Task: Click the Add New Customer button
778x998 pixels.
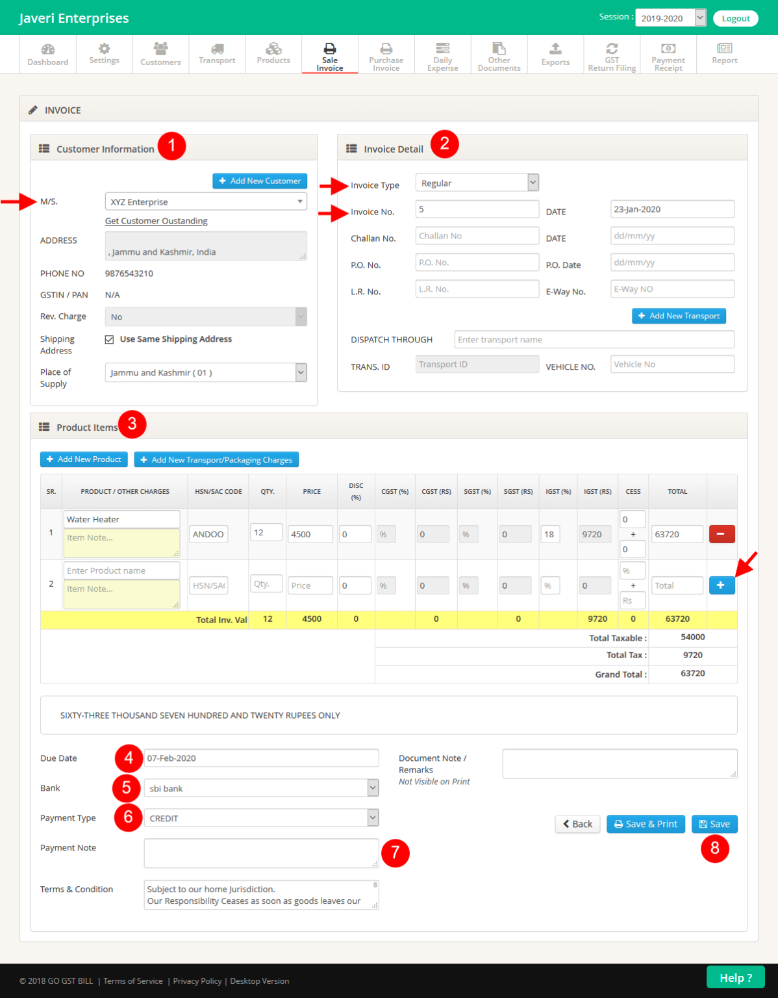Action: (x=259, y=181)
